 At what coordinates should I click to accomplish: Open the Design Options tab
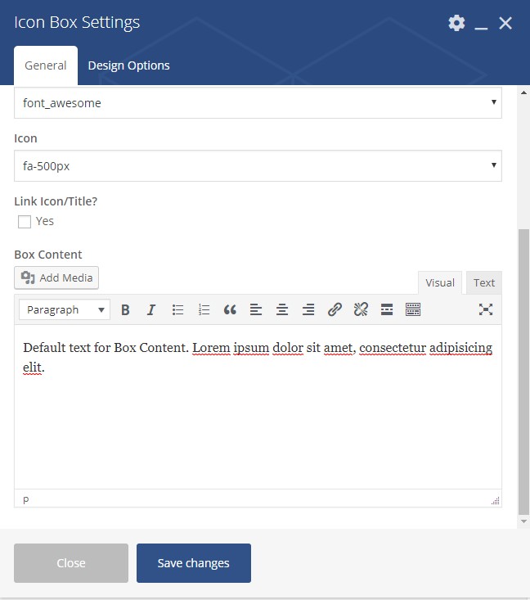pos(129,65)
